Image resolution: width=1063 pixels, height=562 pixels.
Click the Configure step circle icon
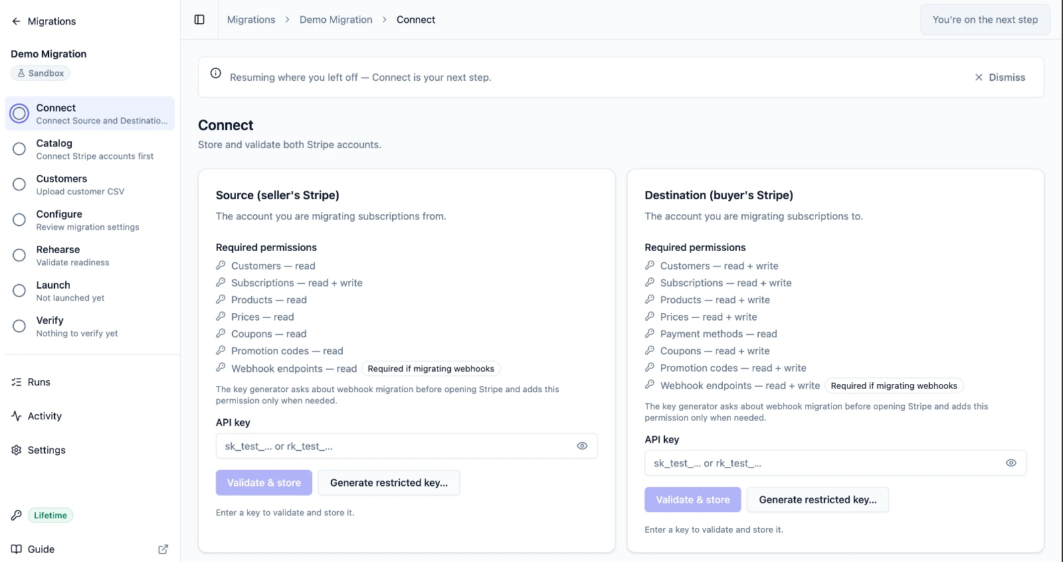click(x=19, y=220)
